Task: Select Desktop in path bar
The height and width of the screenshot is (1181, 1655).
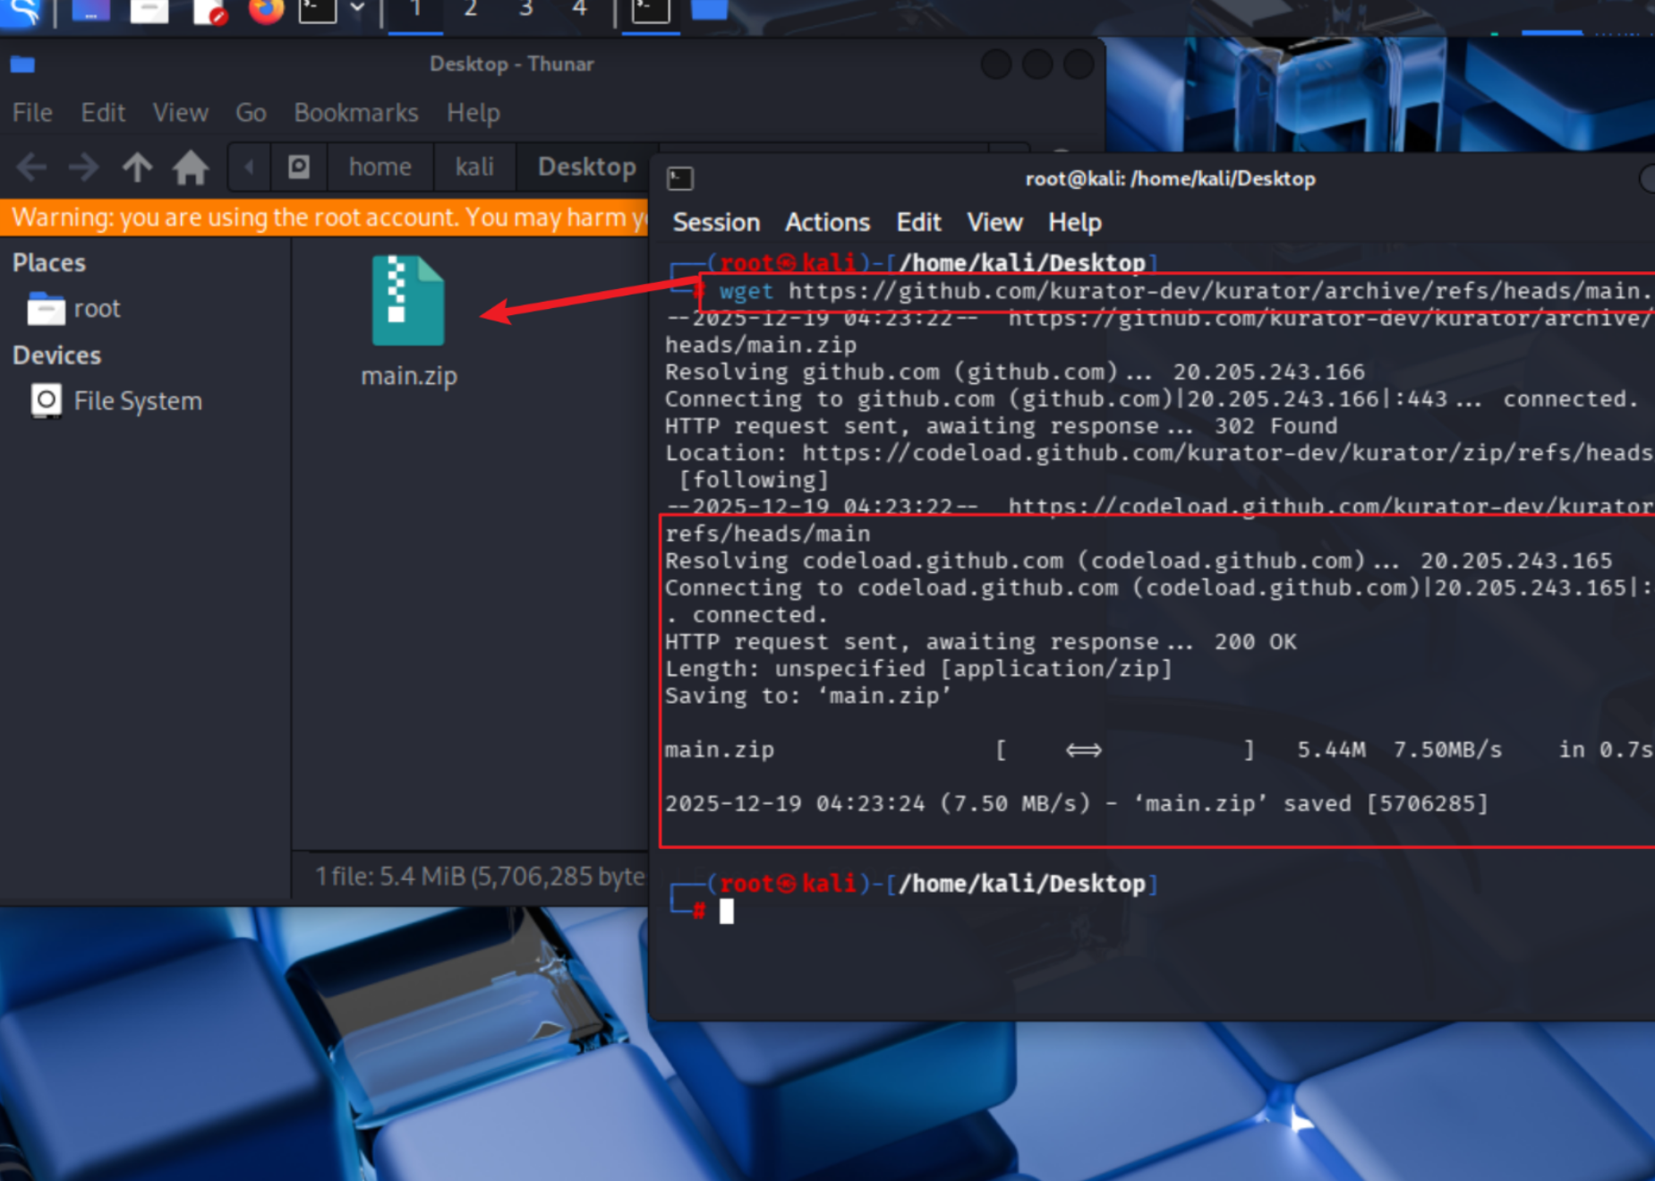Action: pyautogui.click(x=586, y=167)
